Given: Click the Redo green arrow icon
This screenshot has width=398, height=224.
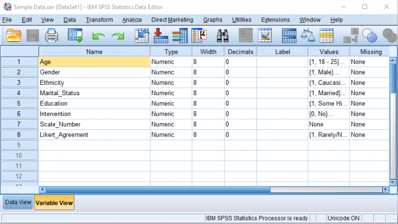Looking at the screenshot, I should 118,36.
